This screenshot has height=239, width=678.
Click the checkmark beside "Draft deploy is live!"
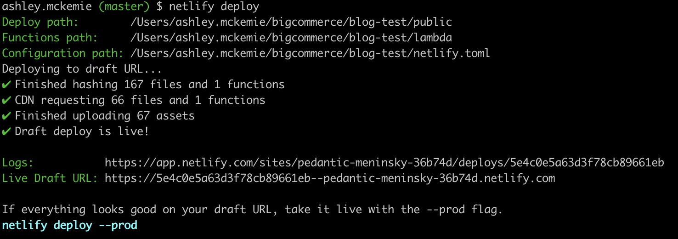click(x=6, y=131)
